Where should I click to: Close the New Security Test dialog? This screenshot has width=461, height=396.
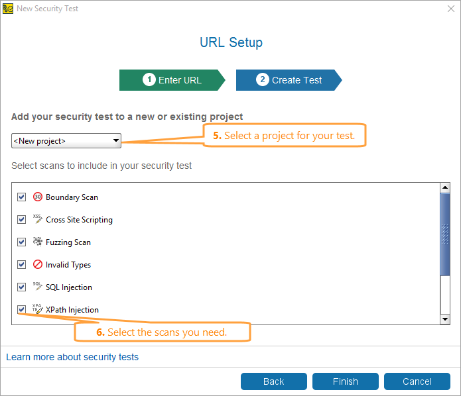click(451, 9)
